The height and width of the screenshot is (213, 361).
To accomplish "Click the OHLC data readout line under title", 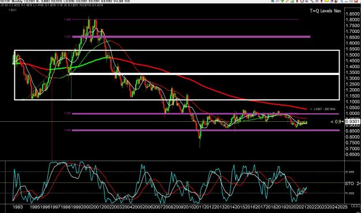I will pos(51,5).
